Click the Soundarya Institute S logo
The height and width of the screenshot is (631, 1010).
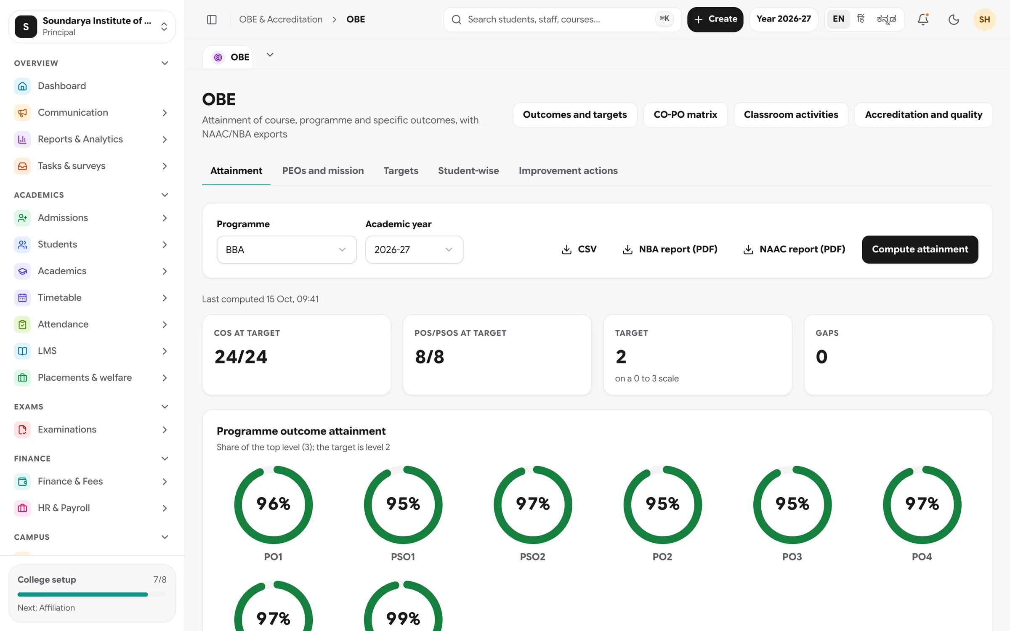[x=26, y=27]
